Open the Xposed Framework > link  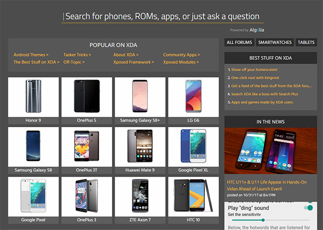coord(134,62)
